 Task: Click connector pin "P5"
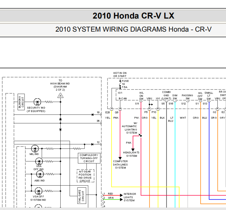pyautogui.click(x=146, y=112)
